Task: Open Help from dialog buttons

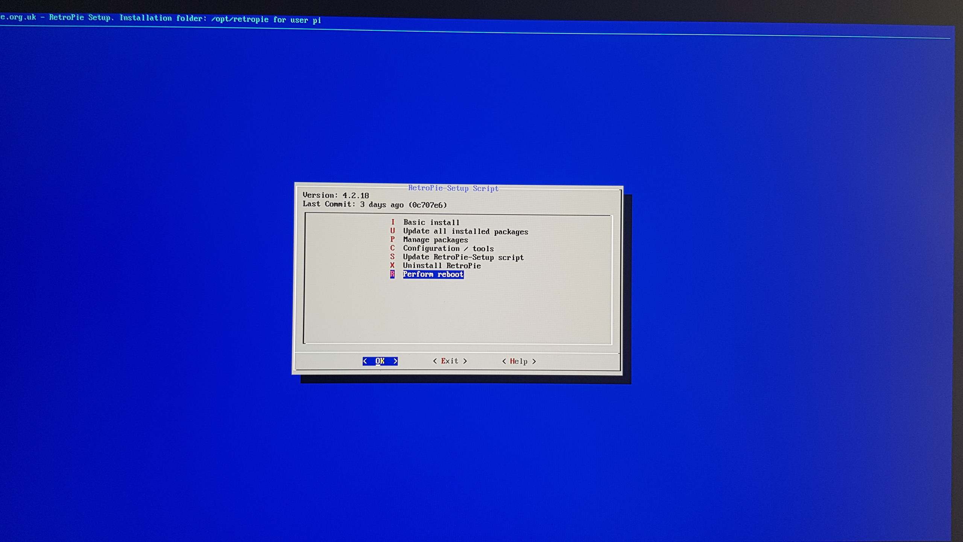Action: tap(519, 361)
